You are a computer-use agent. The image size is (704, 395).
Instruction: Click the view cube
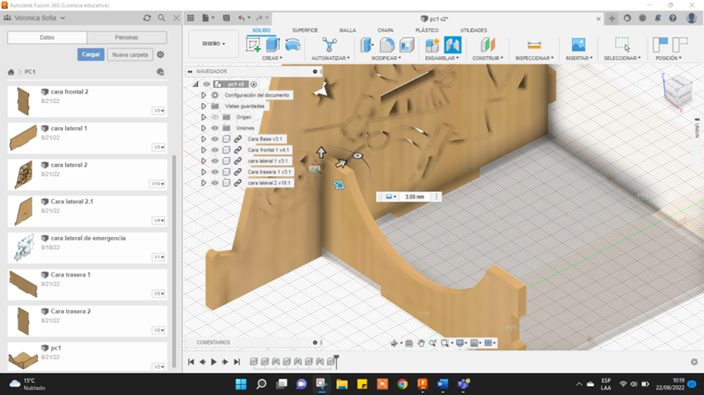click(x=678, y=91)
